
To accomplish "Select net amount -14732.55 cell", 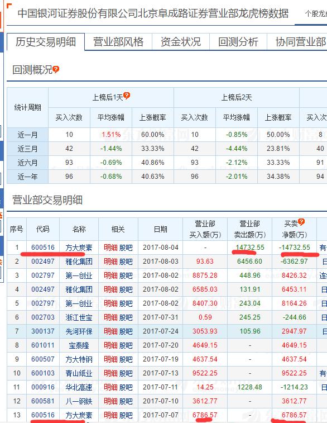I will click(x=295, y=248).
